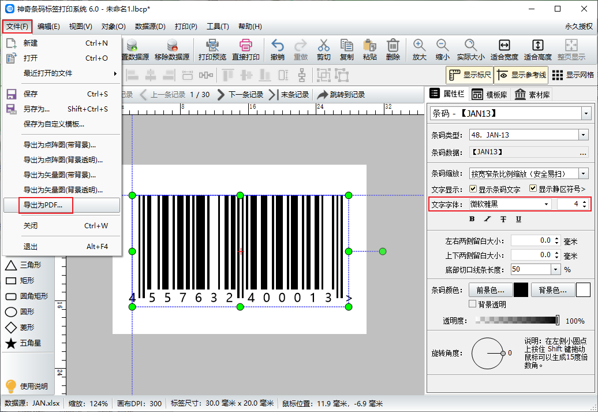Viewport: 598px width, 412px height.
Task: Click the Fit Width (适合宽度) icon
Action: [504, 46]
